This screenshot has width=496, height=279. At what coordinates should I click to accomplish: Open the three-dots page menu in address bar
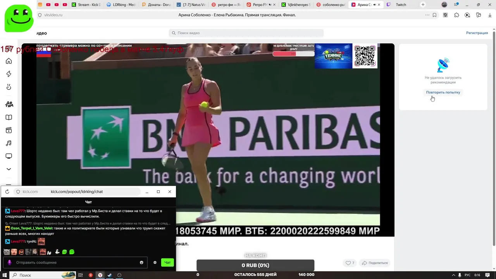point(427,15)
